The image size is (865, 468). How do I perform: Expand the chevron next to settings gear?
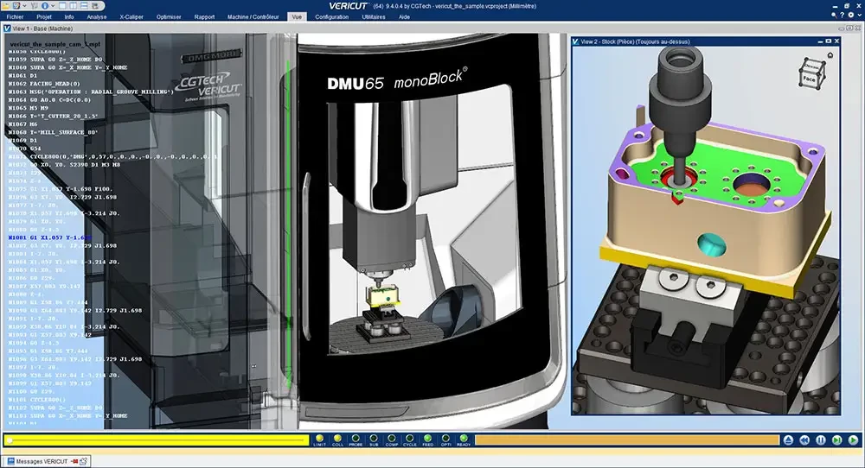pyautogui.click(x=860, y=15)
